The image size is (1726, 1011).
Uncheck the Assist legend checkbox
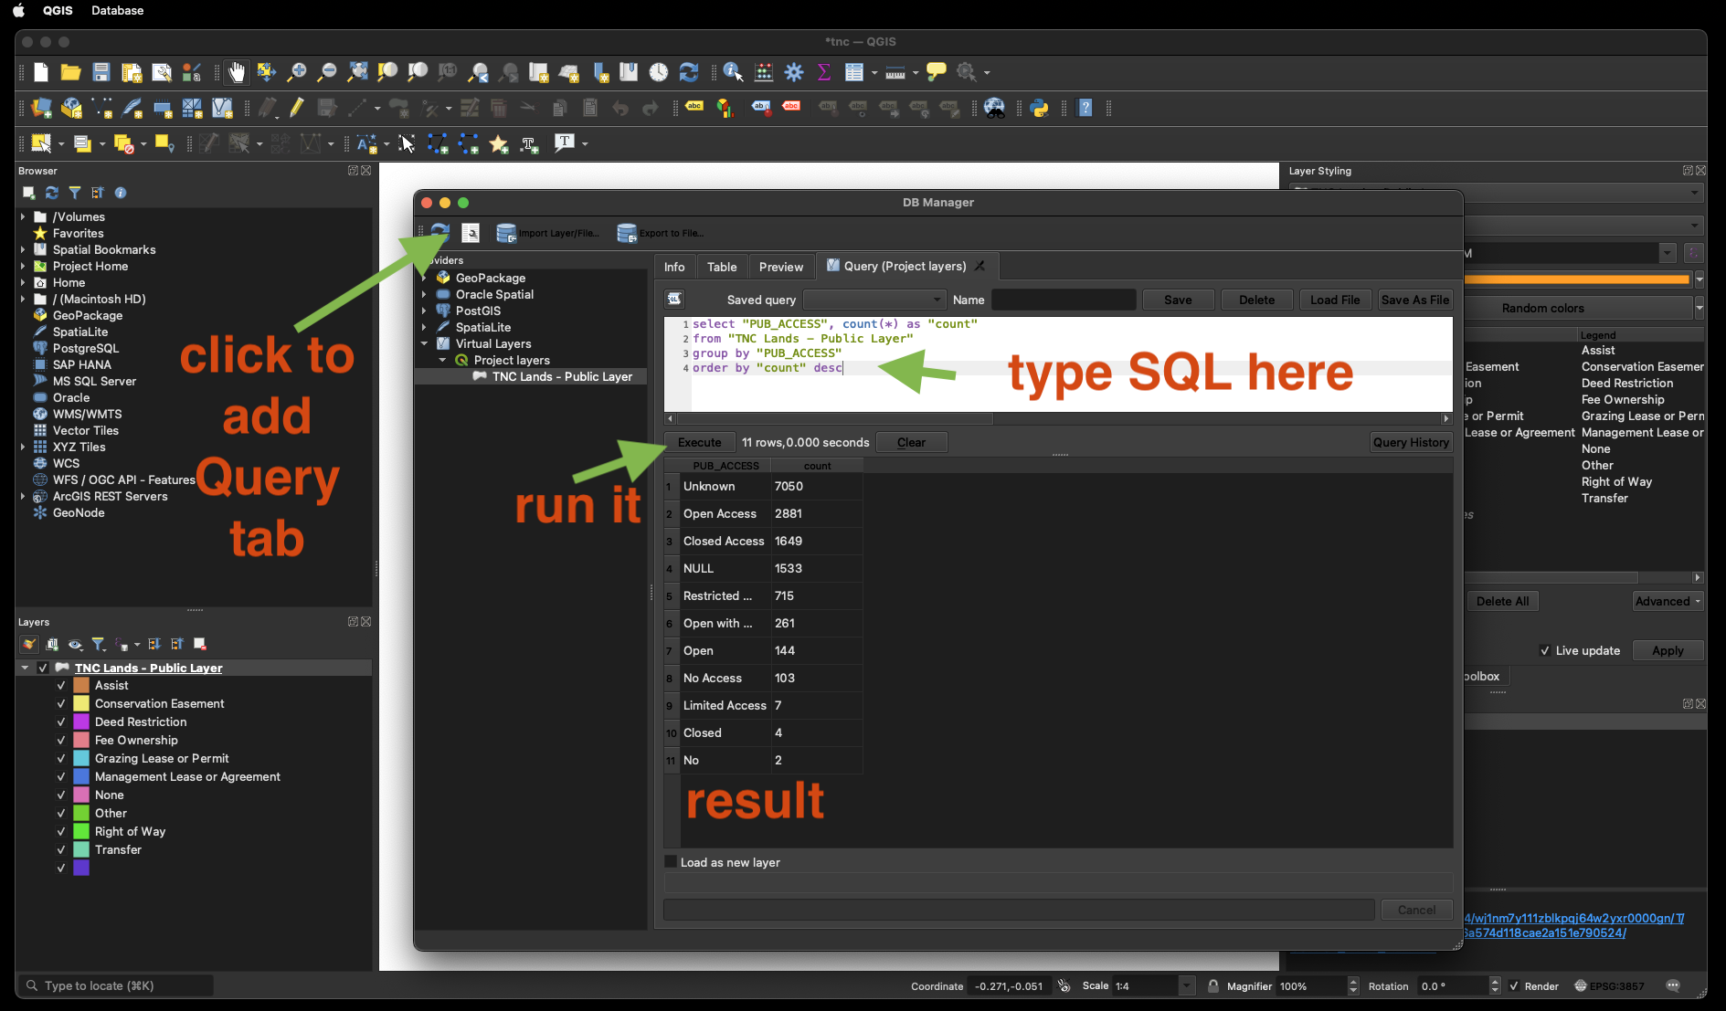61,685
